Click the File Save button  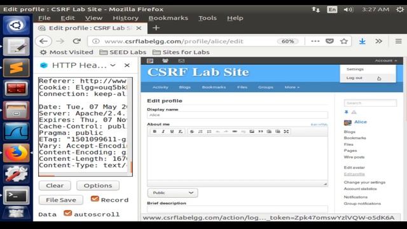point(61,200)
